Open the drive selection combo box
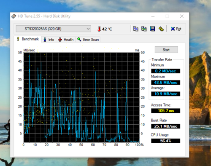211x166 pixels. click(54, 29)
